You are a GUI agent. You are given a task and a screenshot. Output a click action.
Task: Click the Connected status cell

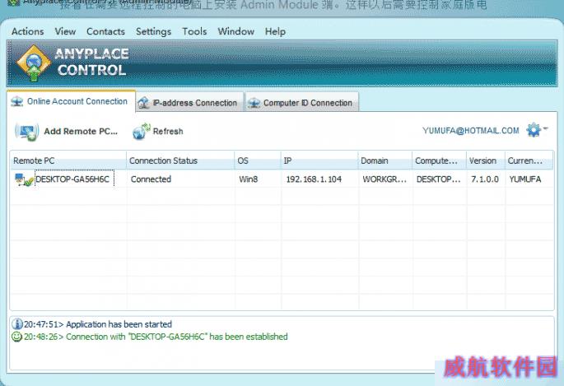pyautogui.click(x=151, y=179)
